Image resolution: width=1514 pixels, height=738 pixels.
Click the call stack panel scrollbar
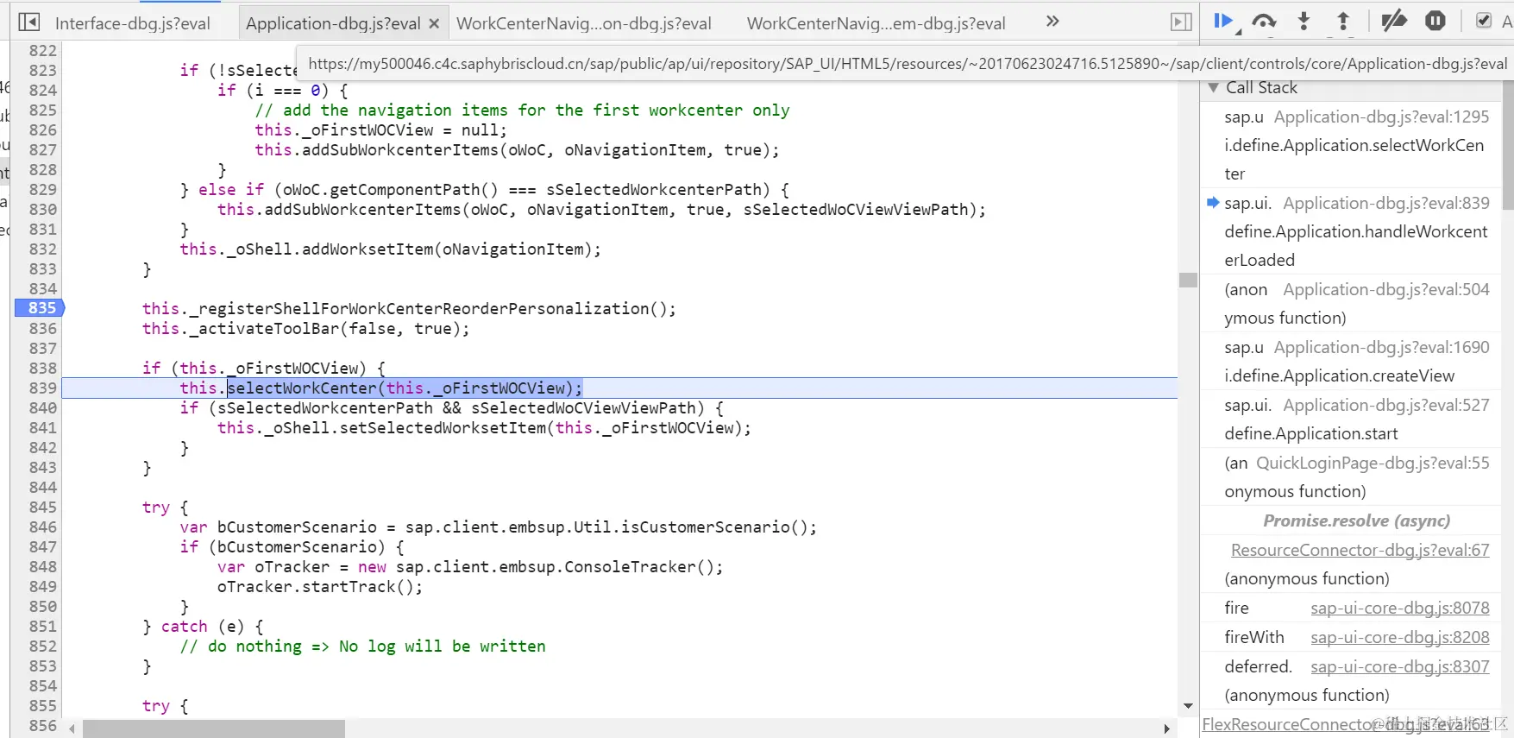click(1507, 145)
